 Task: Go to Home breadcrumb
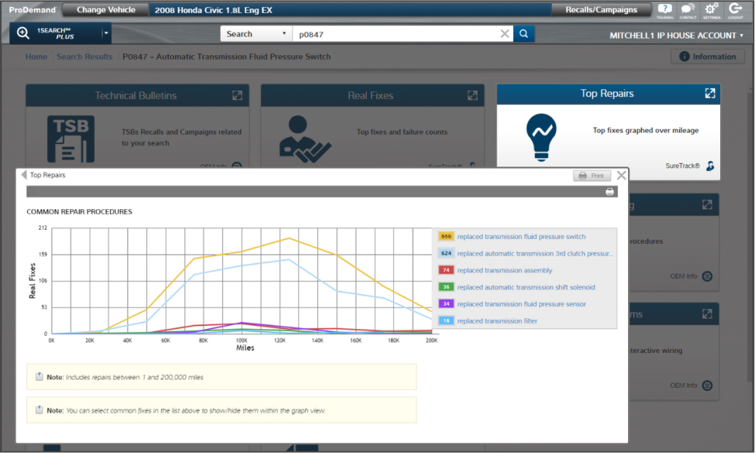pos(36,57)
